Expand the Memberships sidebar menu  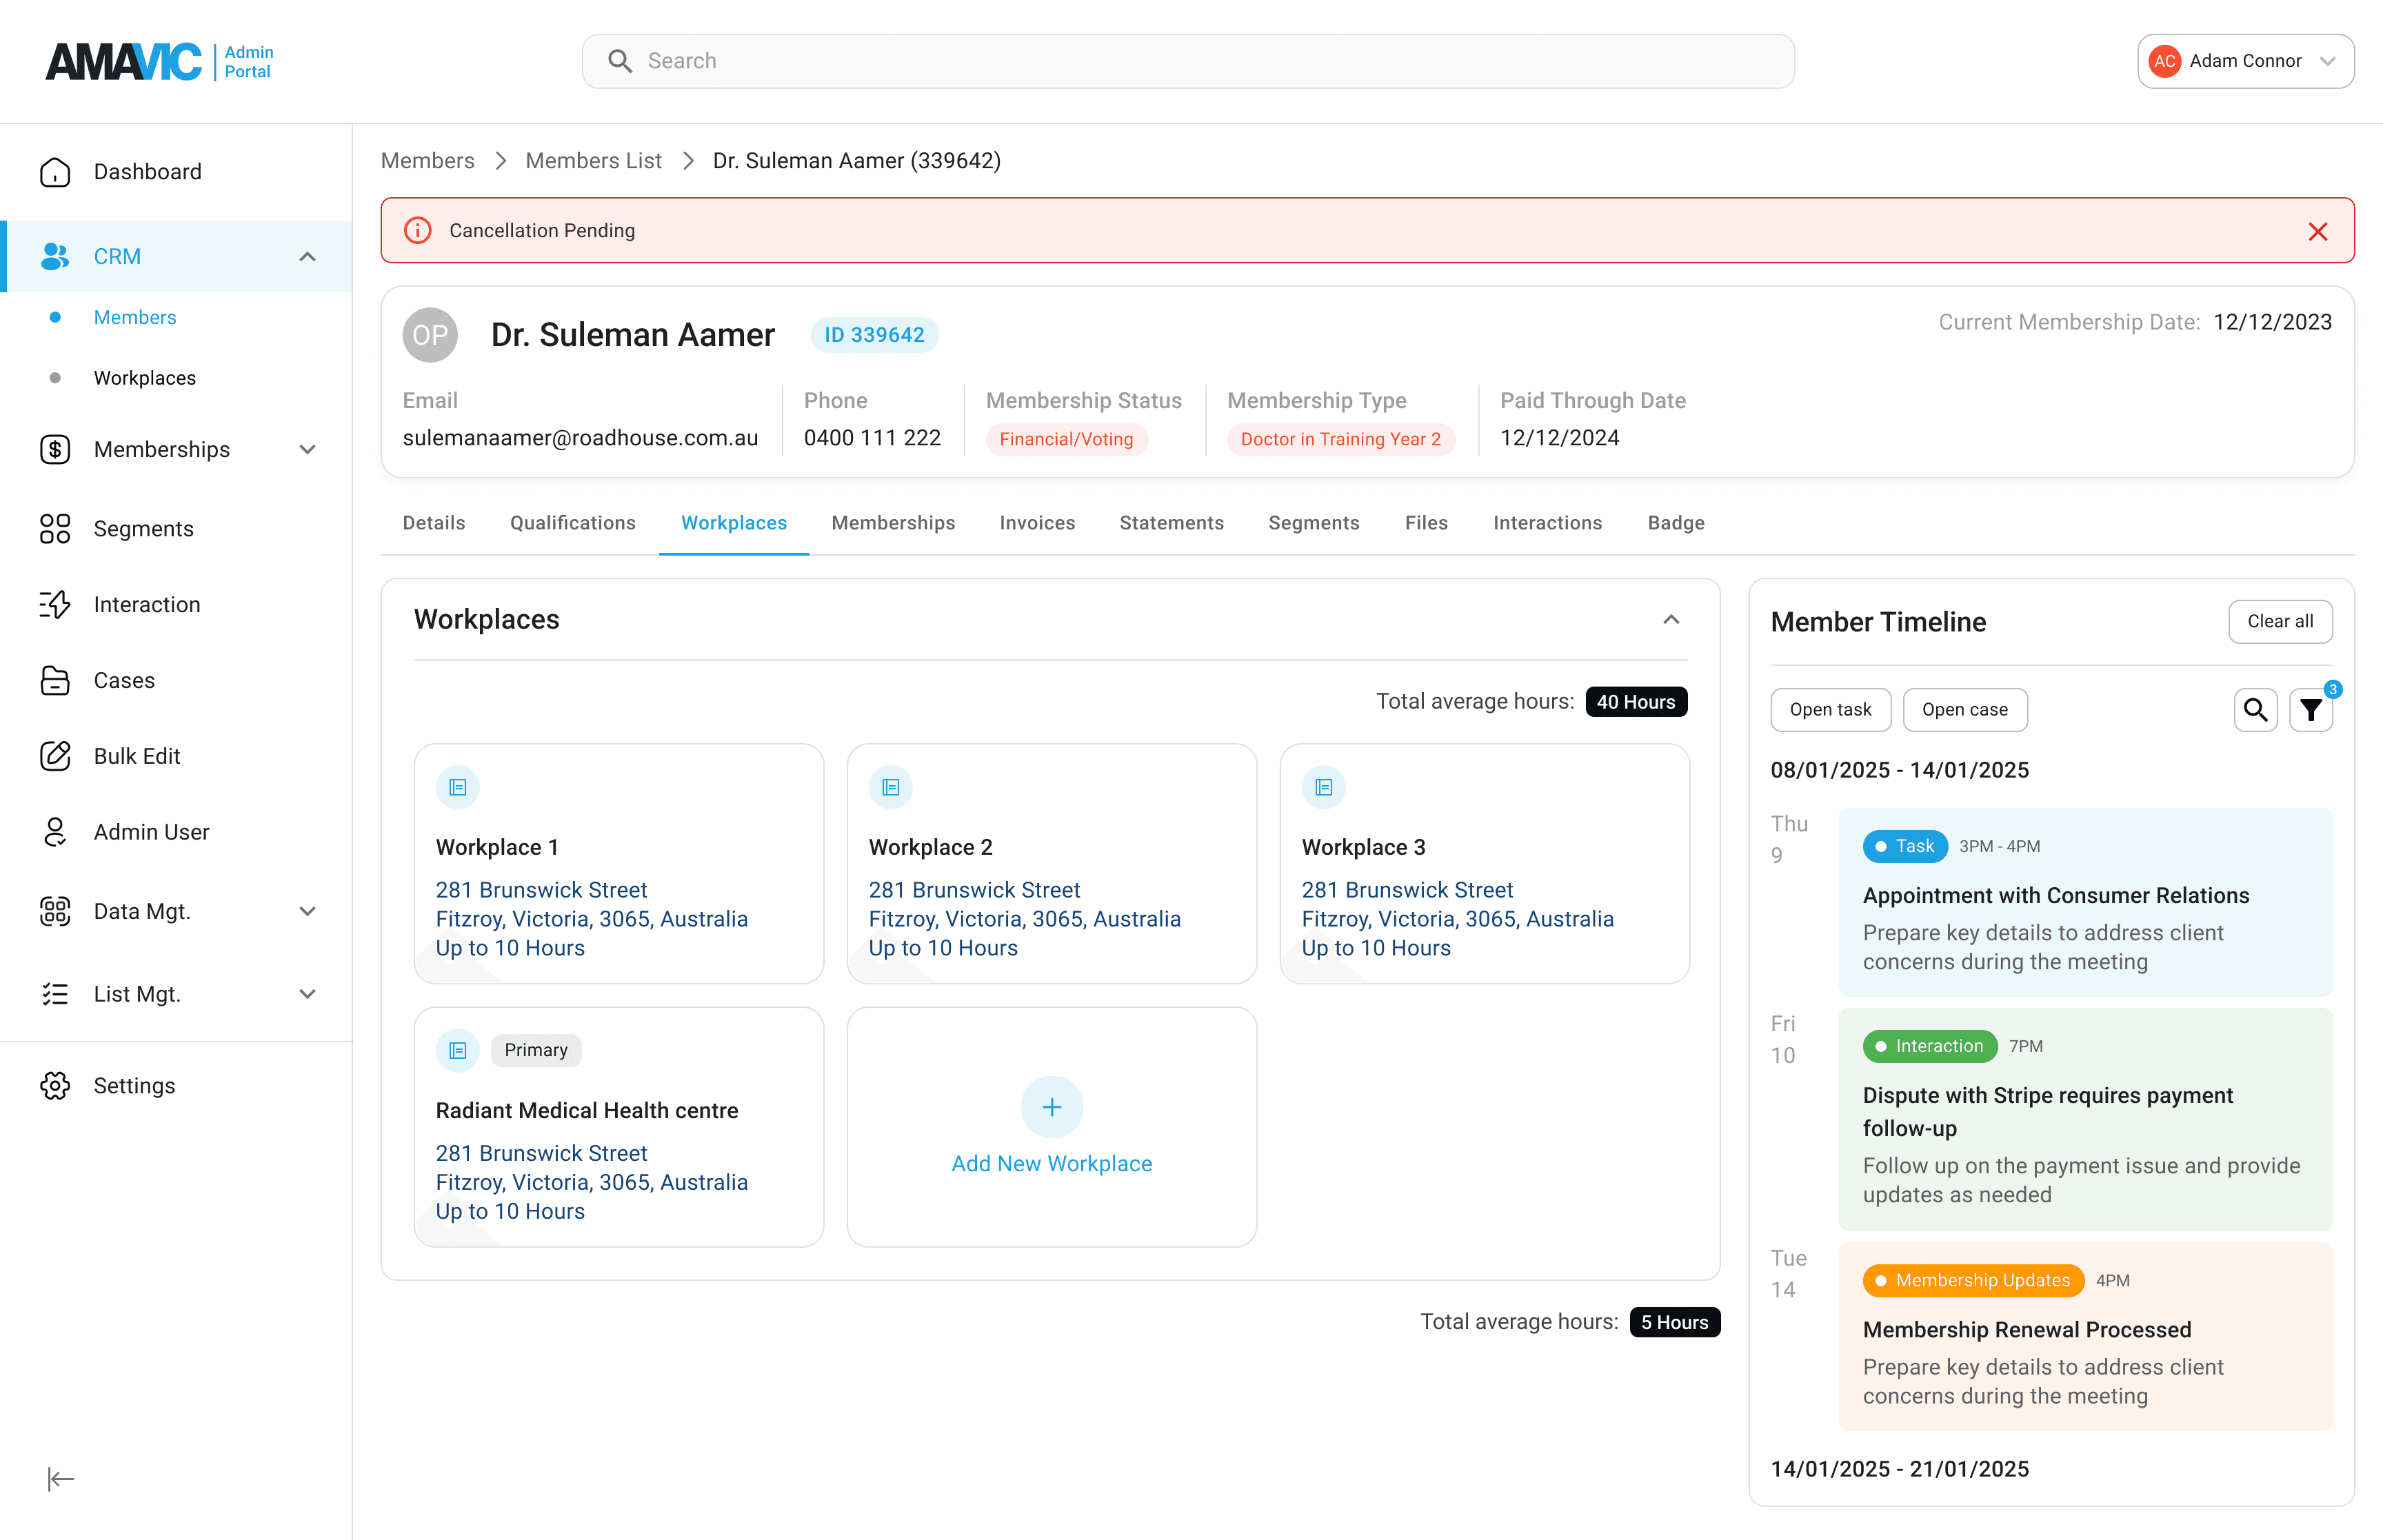tap(307, 450)
